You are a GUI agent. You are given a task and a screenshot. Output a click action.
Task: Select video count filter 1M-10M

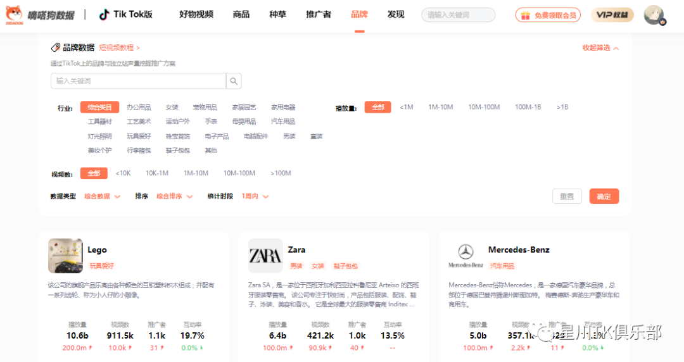coord(196,173)
